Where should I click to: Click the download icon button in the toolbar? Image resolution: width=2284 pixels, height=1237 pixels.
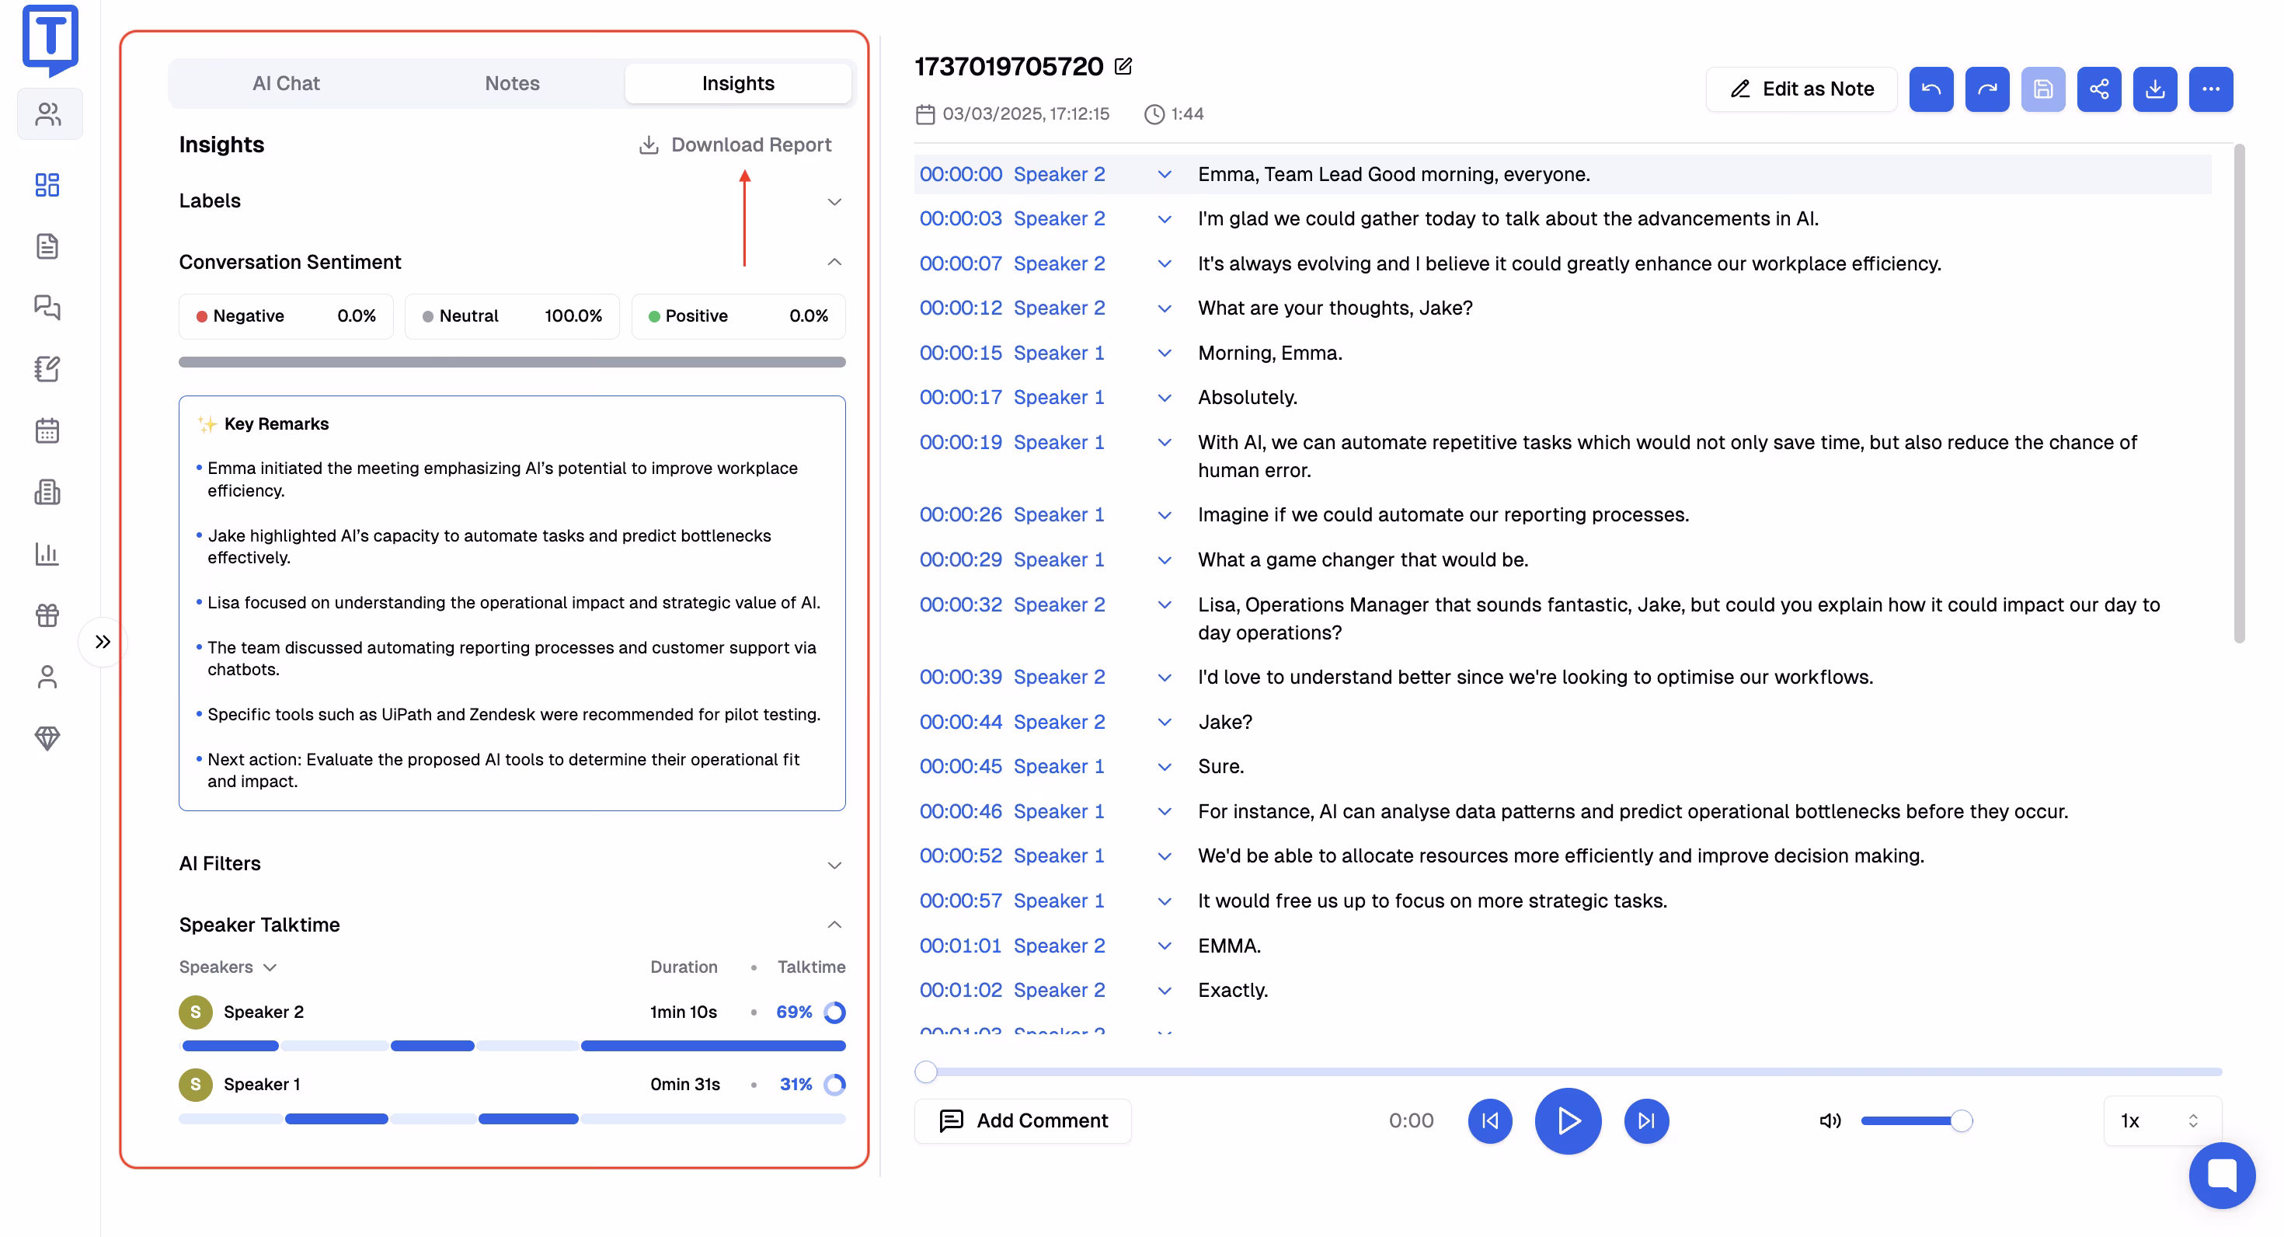2154,89
